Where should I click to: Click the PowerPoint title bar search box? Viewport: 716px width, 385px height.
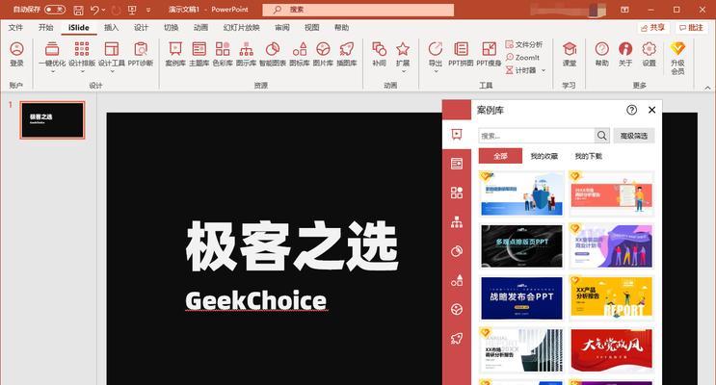(x=358, y=10)
